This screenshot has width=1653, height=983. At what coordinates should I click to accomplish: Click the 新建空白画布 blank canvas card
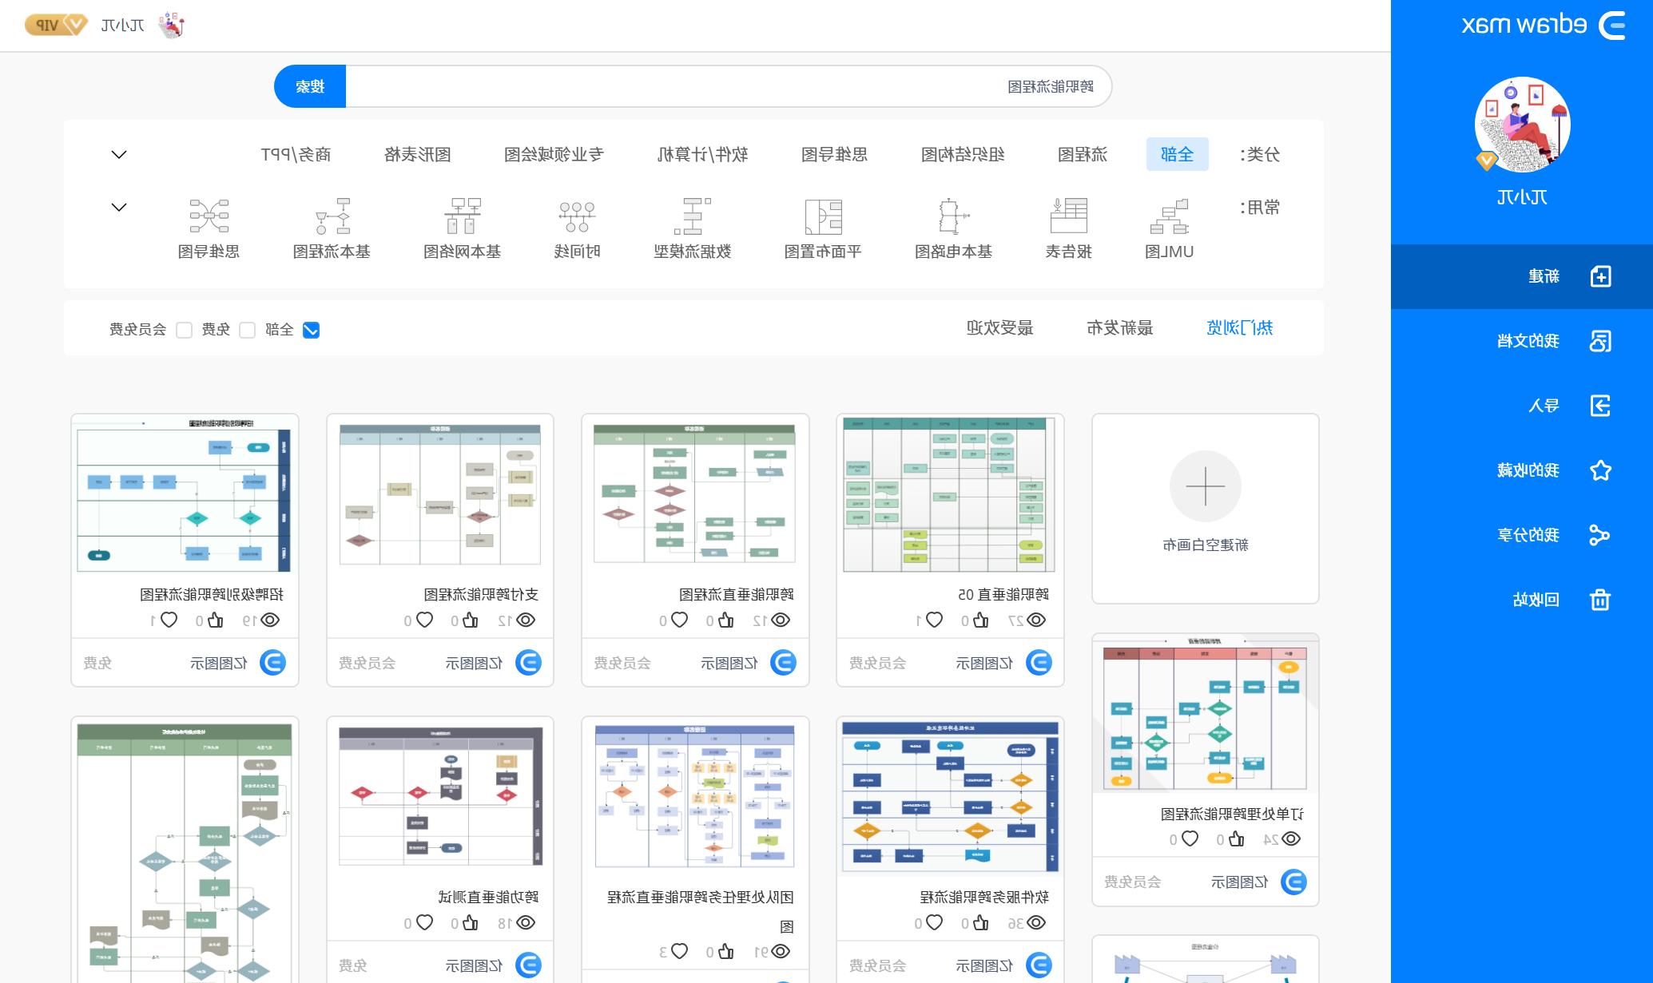click(1206, 509)
